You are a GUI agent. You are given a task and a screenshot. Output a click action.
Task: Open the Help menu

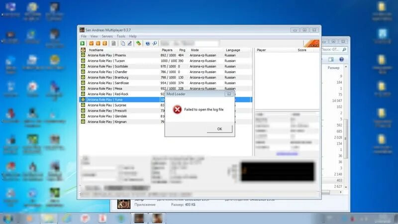click(133, 36)
